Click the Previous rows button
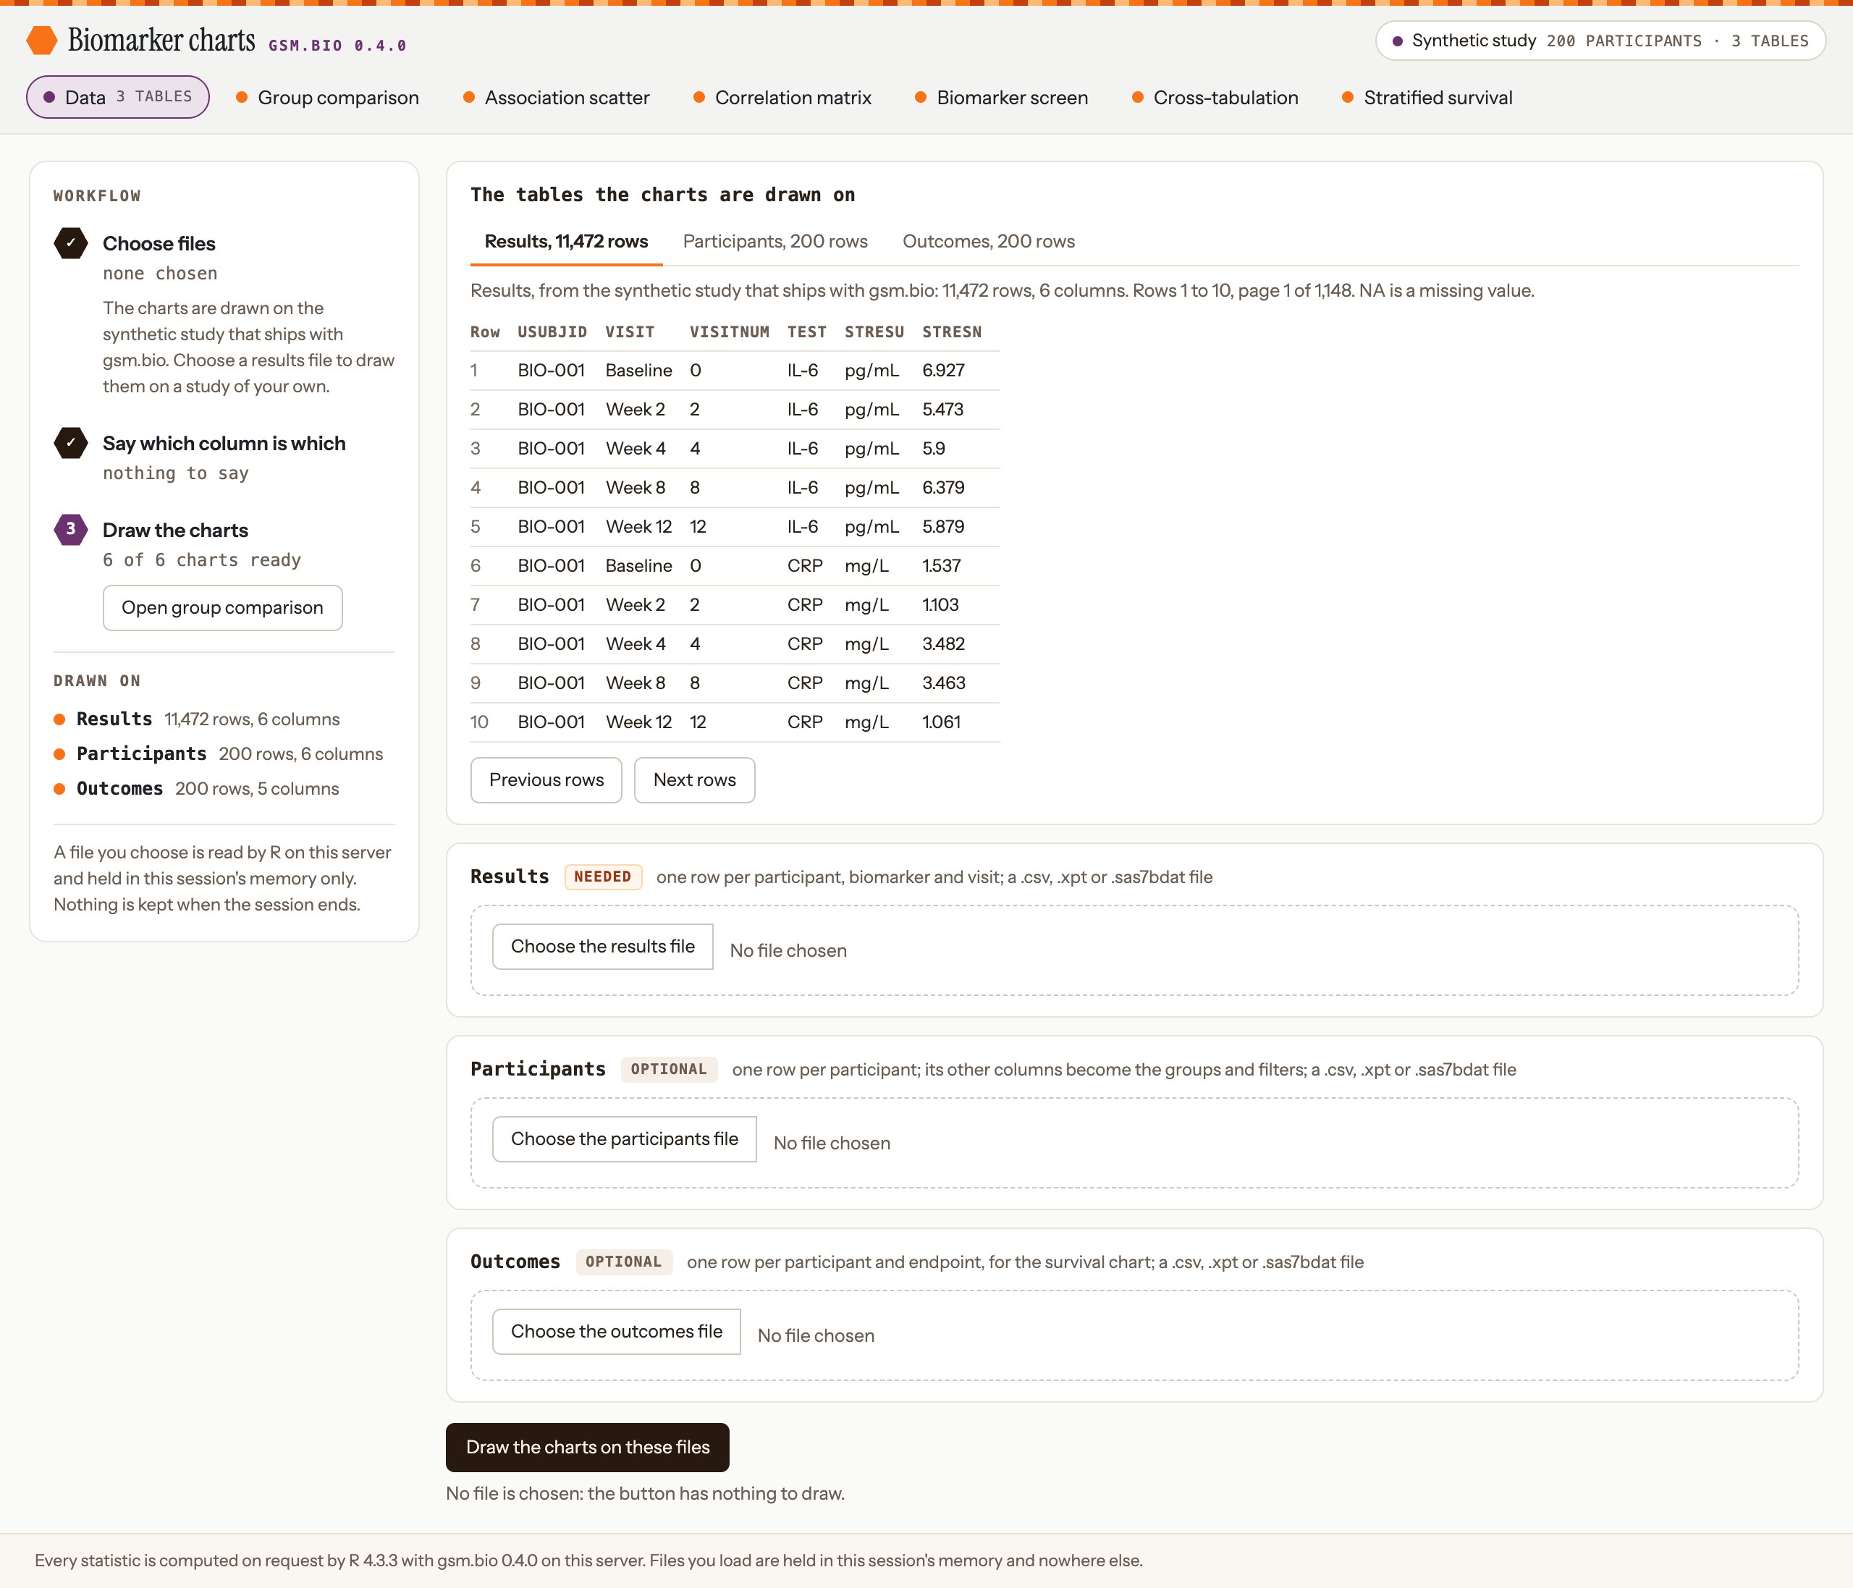The image size is (1853, 1588). click(x=546, y=780)
